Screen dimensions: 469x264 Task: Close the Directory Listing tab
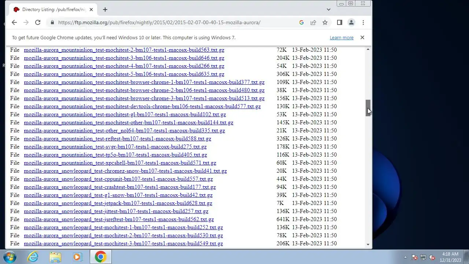[91, 10]
